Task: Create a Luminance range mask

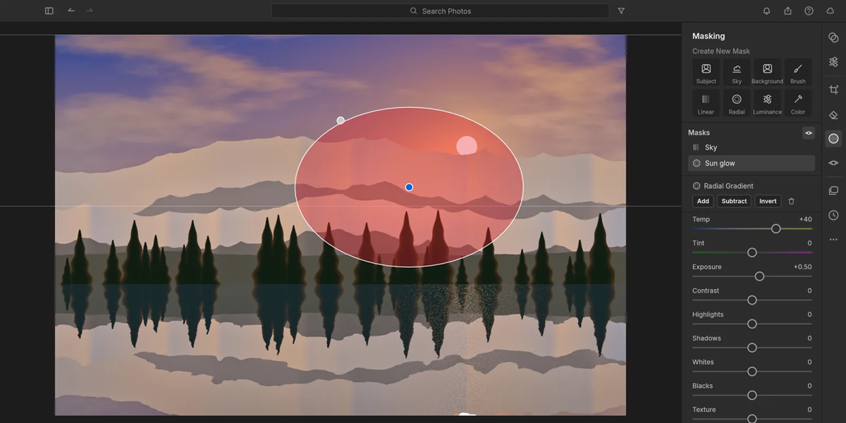Action: coord(767,103)
